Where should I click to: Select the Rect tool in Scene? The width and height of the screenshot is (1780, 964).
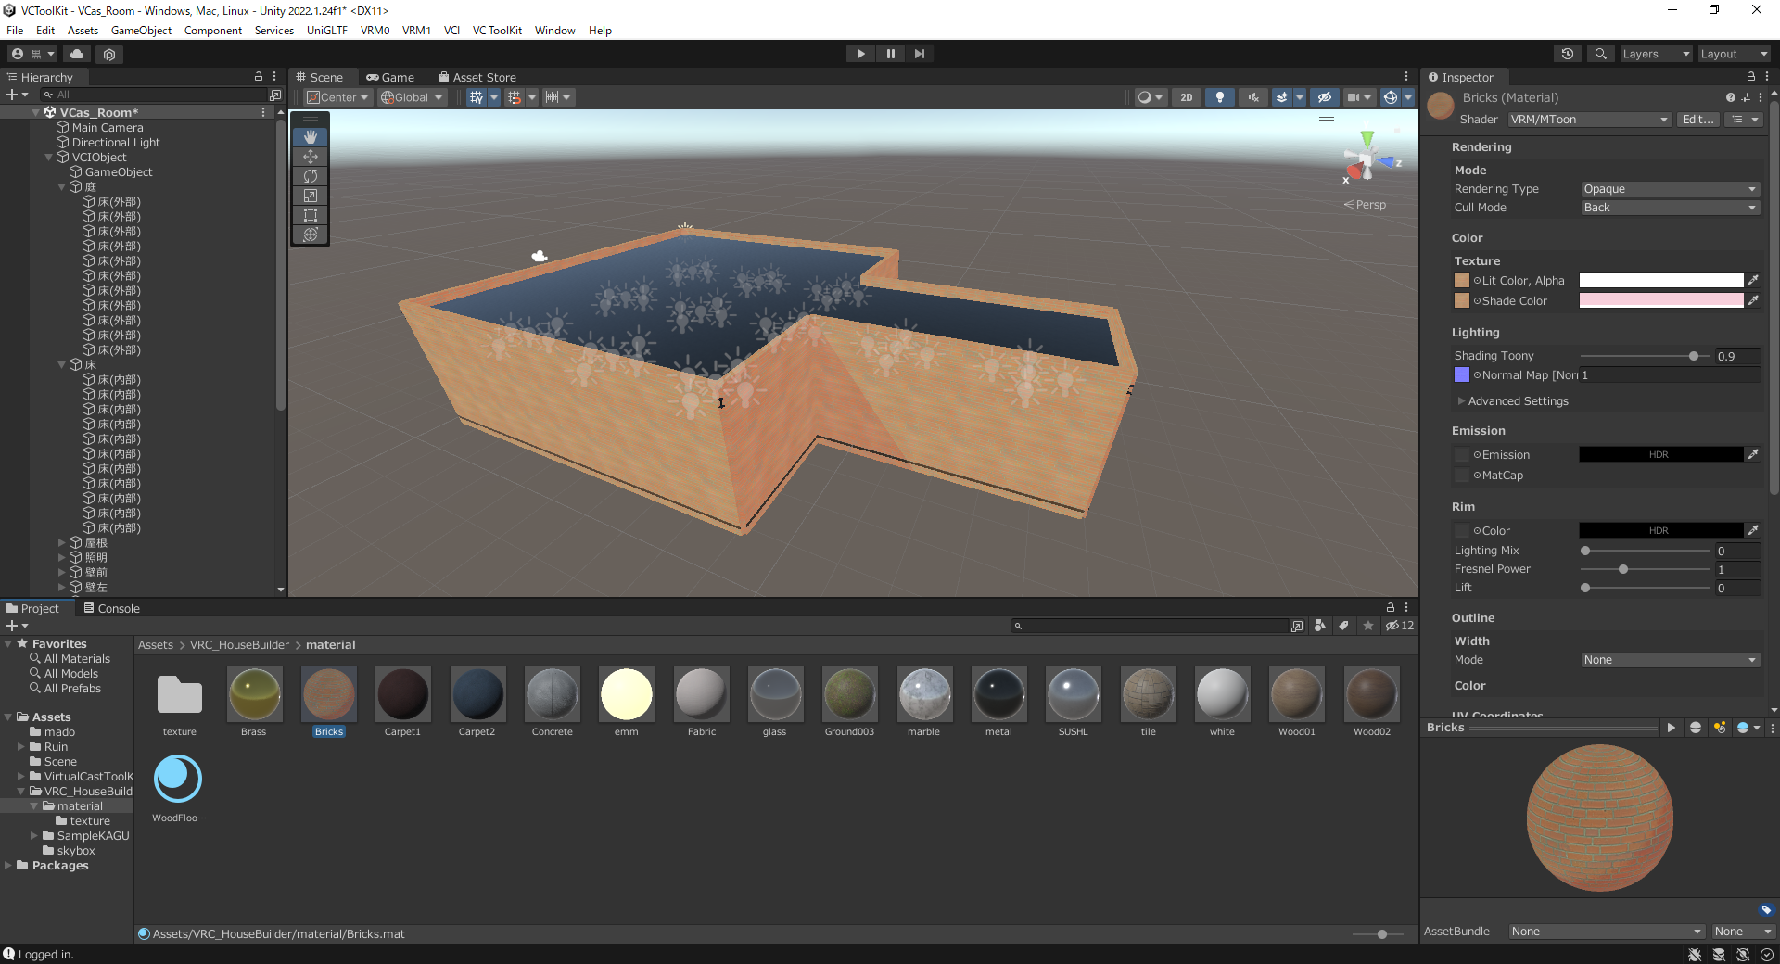[x=311, y=215]
